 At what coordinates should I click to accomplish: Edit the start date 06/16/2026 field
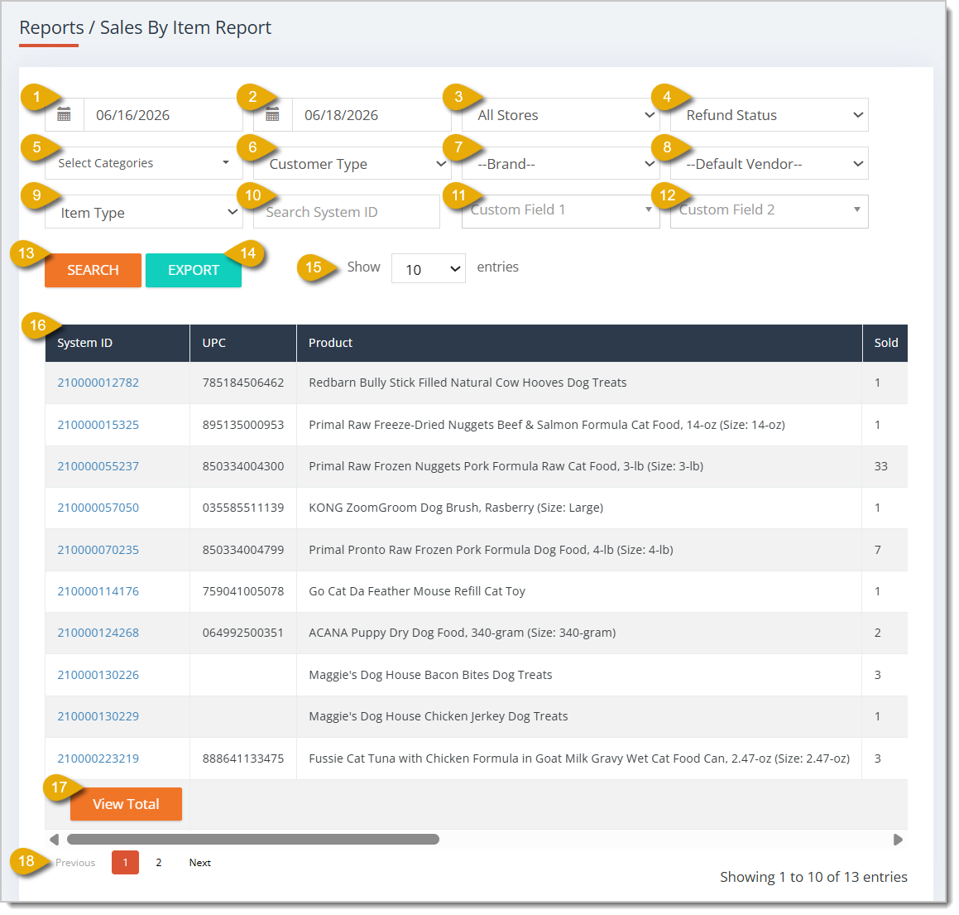163,114
